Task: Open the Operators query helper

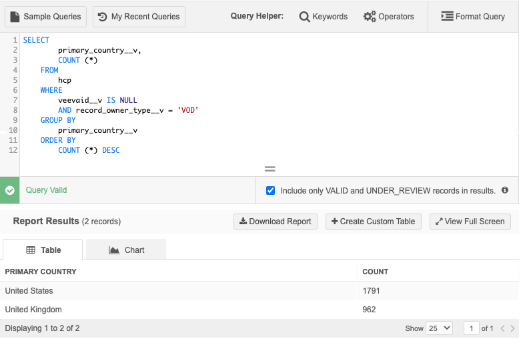Action: click(x=388, y=17)
